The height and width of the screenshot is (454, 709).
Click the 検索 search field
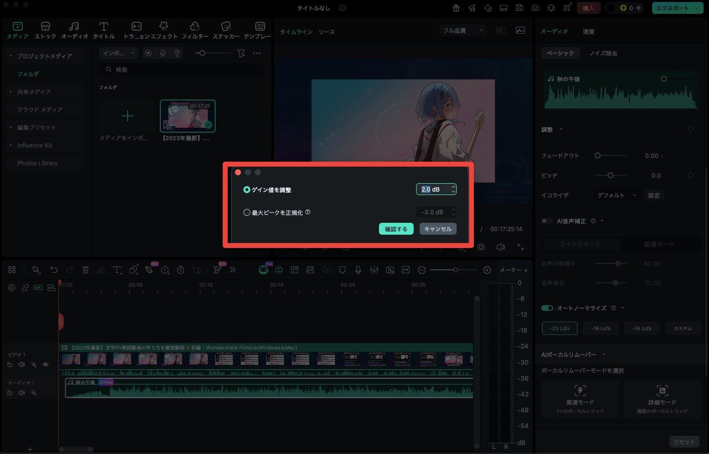[x=181, y=70]
